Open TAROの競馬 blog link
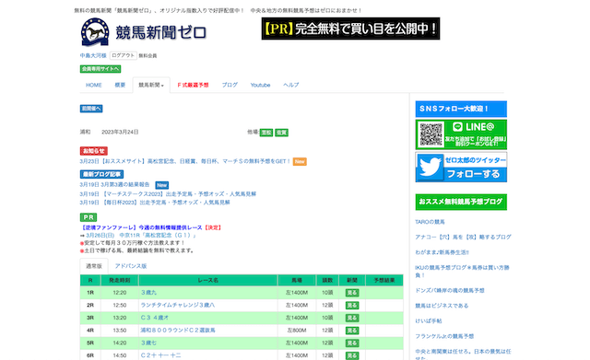Viewport: 590px width, 360px height. (430, 222)
